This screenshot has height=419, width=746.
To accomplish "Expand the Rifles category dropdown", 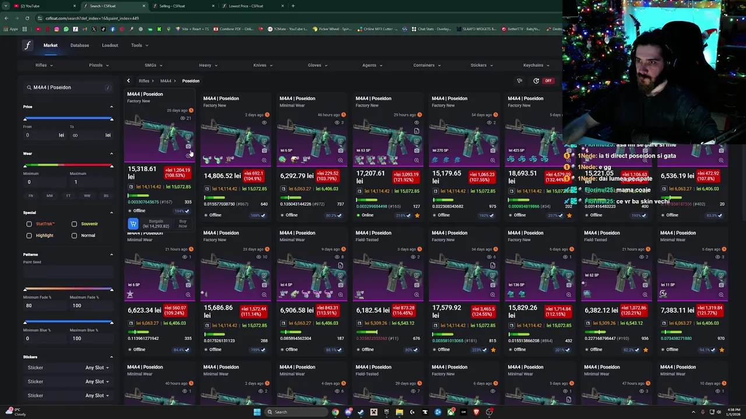I will pos(44,65).
